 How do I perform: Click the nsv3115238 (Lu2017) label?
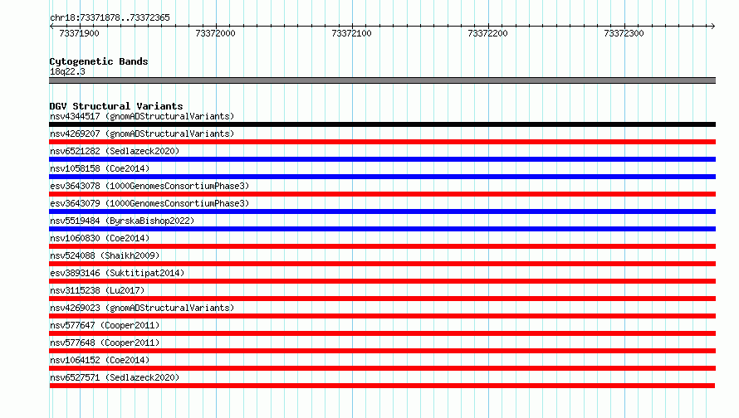[97, 290]
